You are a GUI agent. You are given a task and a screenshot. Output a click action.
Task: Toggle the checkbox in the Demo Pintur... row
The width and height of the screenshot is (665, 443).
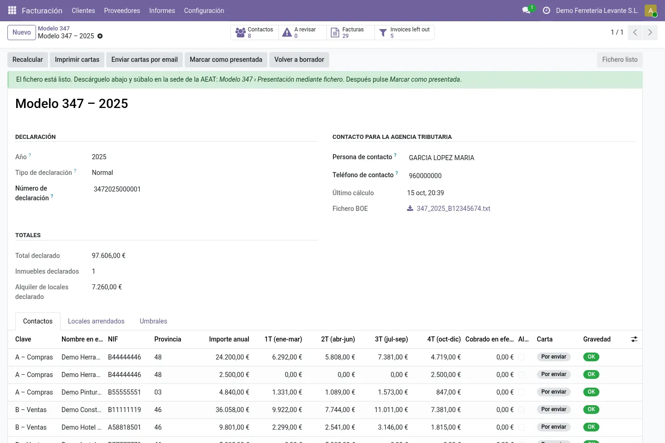521,392
